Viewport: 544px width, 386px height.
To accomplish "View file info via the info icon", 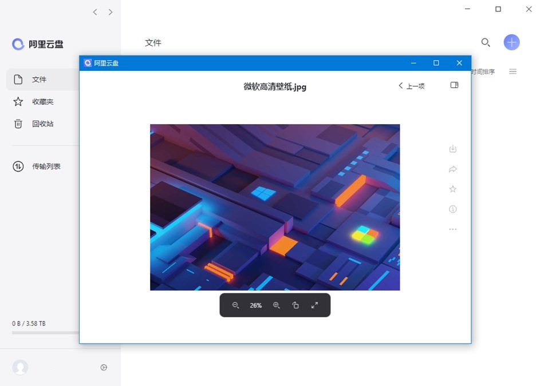I will click(x=453, y=209).
